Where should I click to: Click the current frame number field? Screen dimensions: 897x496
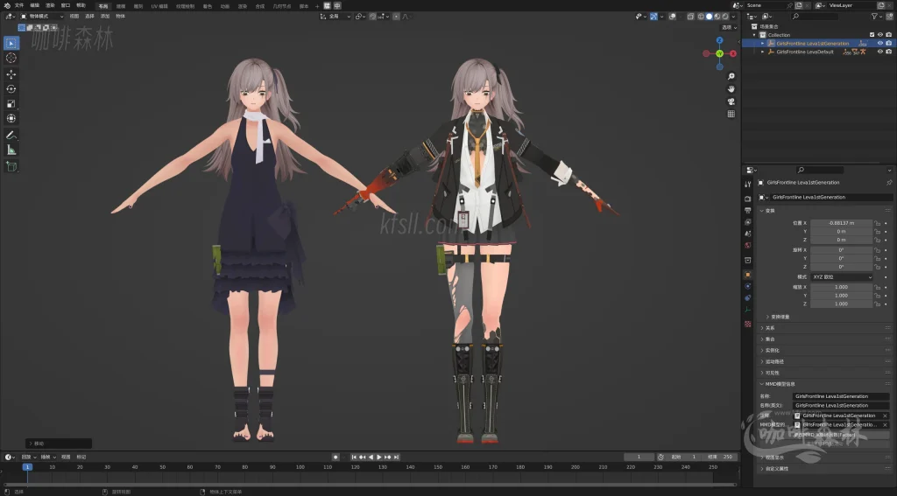coord(639,458)
